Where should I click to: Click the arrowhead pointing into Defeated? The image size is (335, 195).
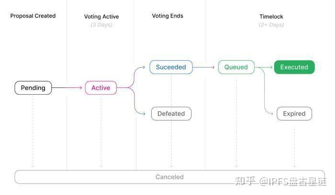click(143, 114)
